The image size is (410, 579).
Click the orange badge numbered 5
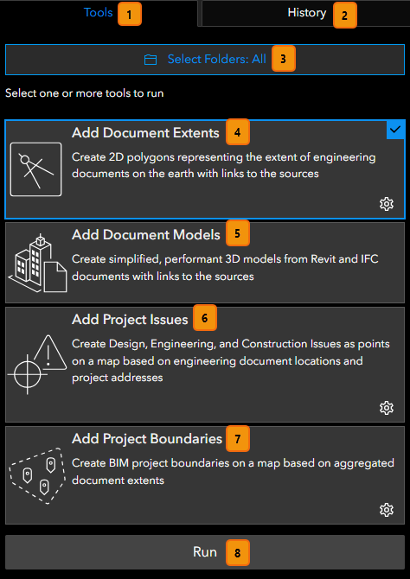237,233
